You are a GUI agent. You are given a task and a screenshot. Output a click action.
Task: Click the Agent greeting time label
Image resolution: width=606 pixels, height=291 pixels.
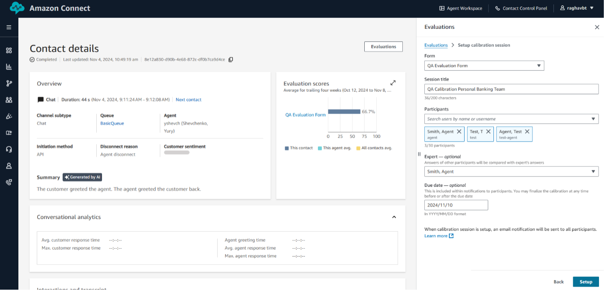245,240
